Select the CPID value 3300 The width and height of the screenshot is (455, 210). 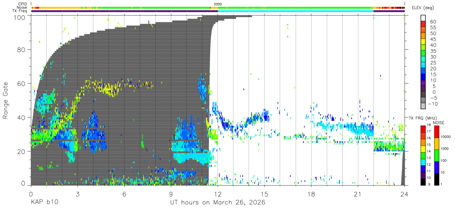tap(218, 4)
